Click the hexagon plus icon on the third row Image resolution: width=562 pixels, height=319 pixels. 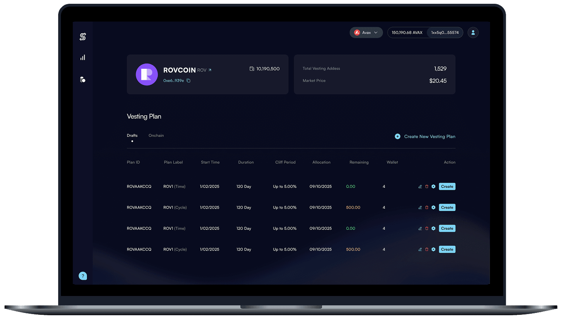pos(433,228)
